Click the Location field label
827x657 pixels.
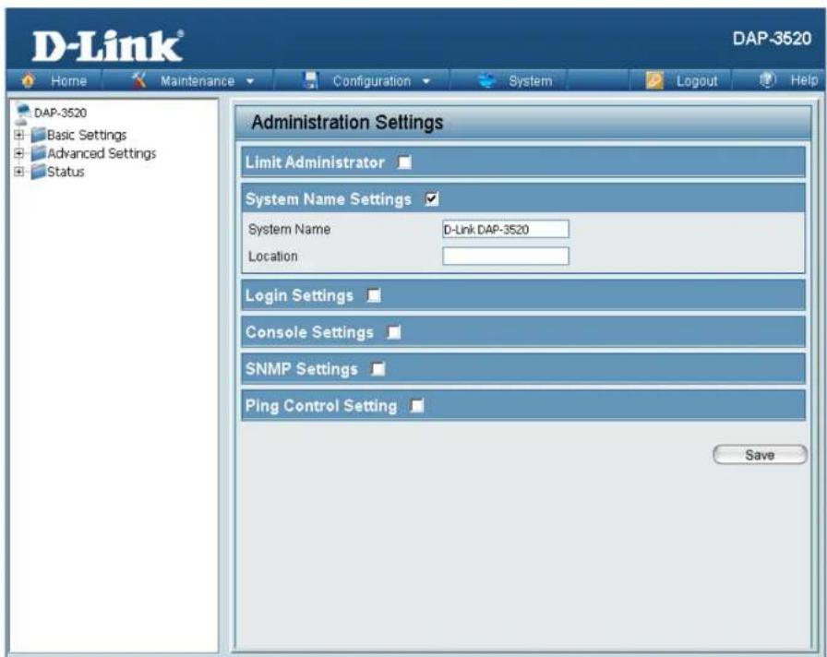click(273, 257)
